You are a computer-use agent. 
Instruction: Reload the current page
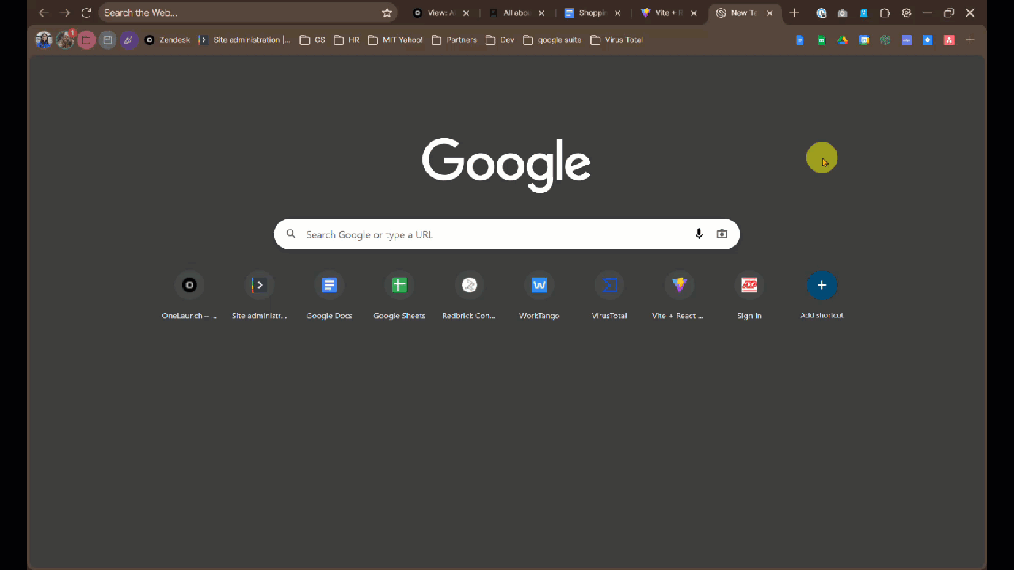coord(86,13)
